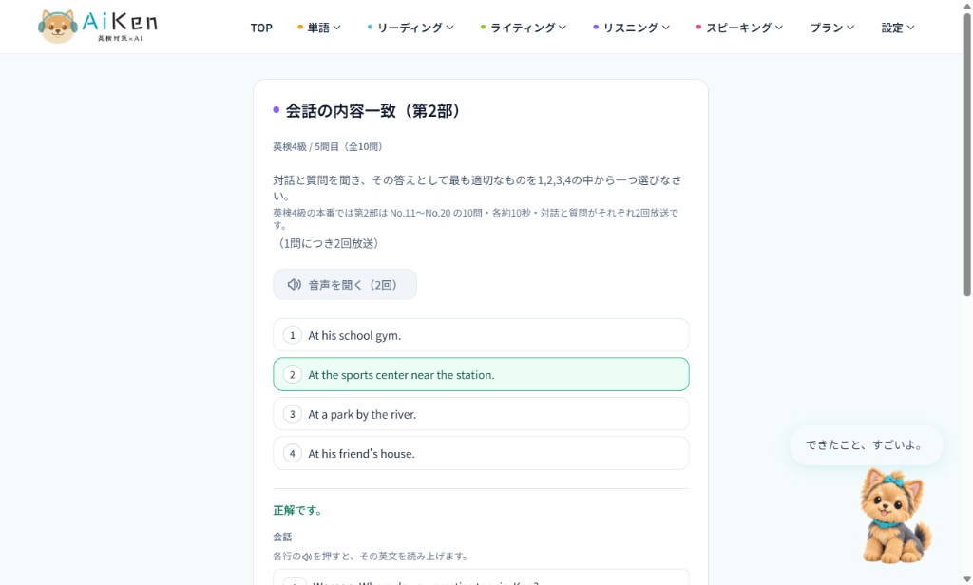Open the リーディング dropdown menu
This screenshot has height=585, width=973.
click(x=410, y=28)
